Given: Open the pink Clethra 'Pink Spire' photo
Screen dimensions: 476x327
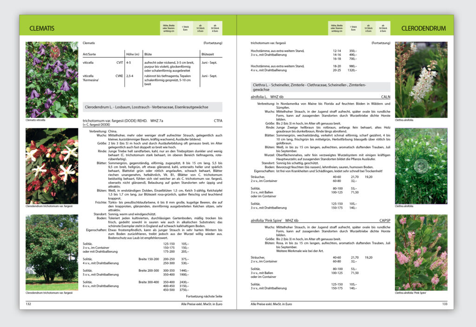Looking at the screenshot, I should tap(421, 252).
